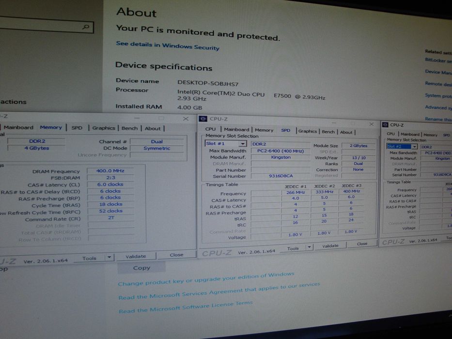This screenshot has height=339, width=452.
Task: Click the search magnifier icon in Settings
Action: click(x=86, y=27)
